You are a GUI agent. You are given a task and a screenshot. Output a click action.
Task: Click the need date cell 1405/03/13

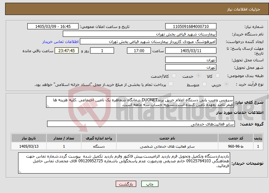[29, 146]
